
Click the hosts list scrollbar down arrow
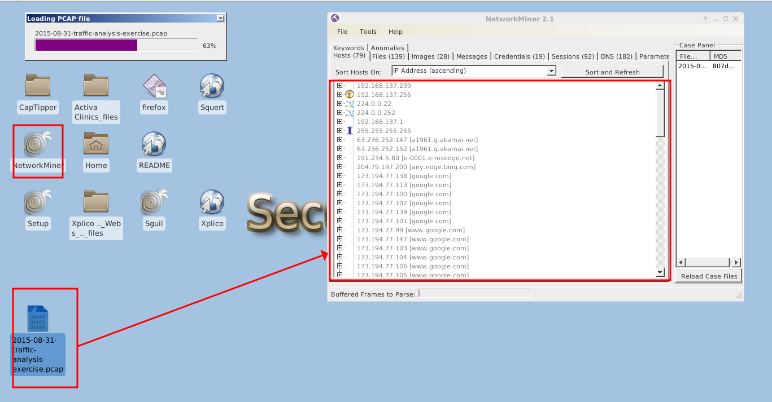click(x=660, y=272)
